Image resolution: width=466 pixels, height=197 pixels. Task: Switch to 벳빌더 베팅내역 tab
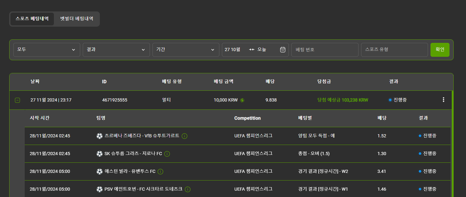coord(77,19)
